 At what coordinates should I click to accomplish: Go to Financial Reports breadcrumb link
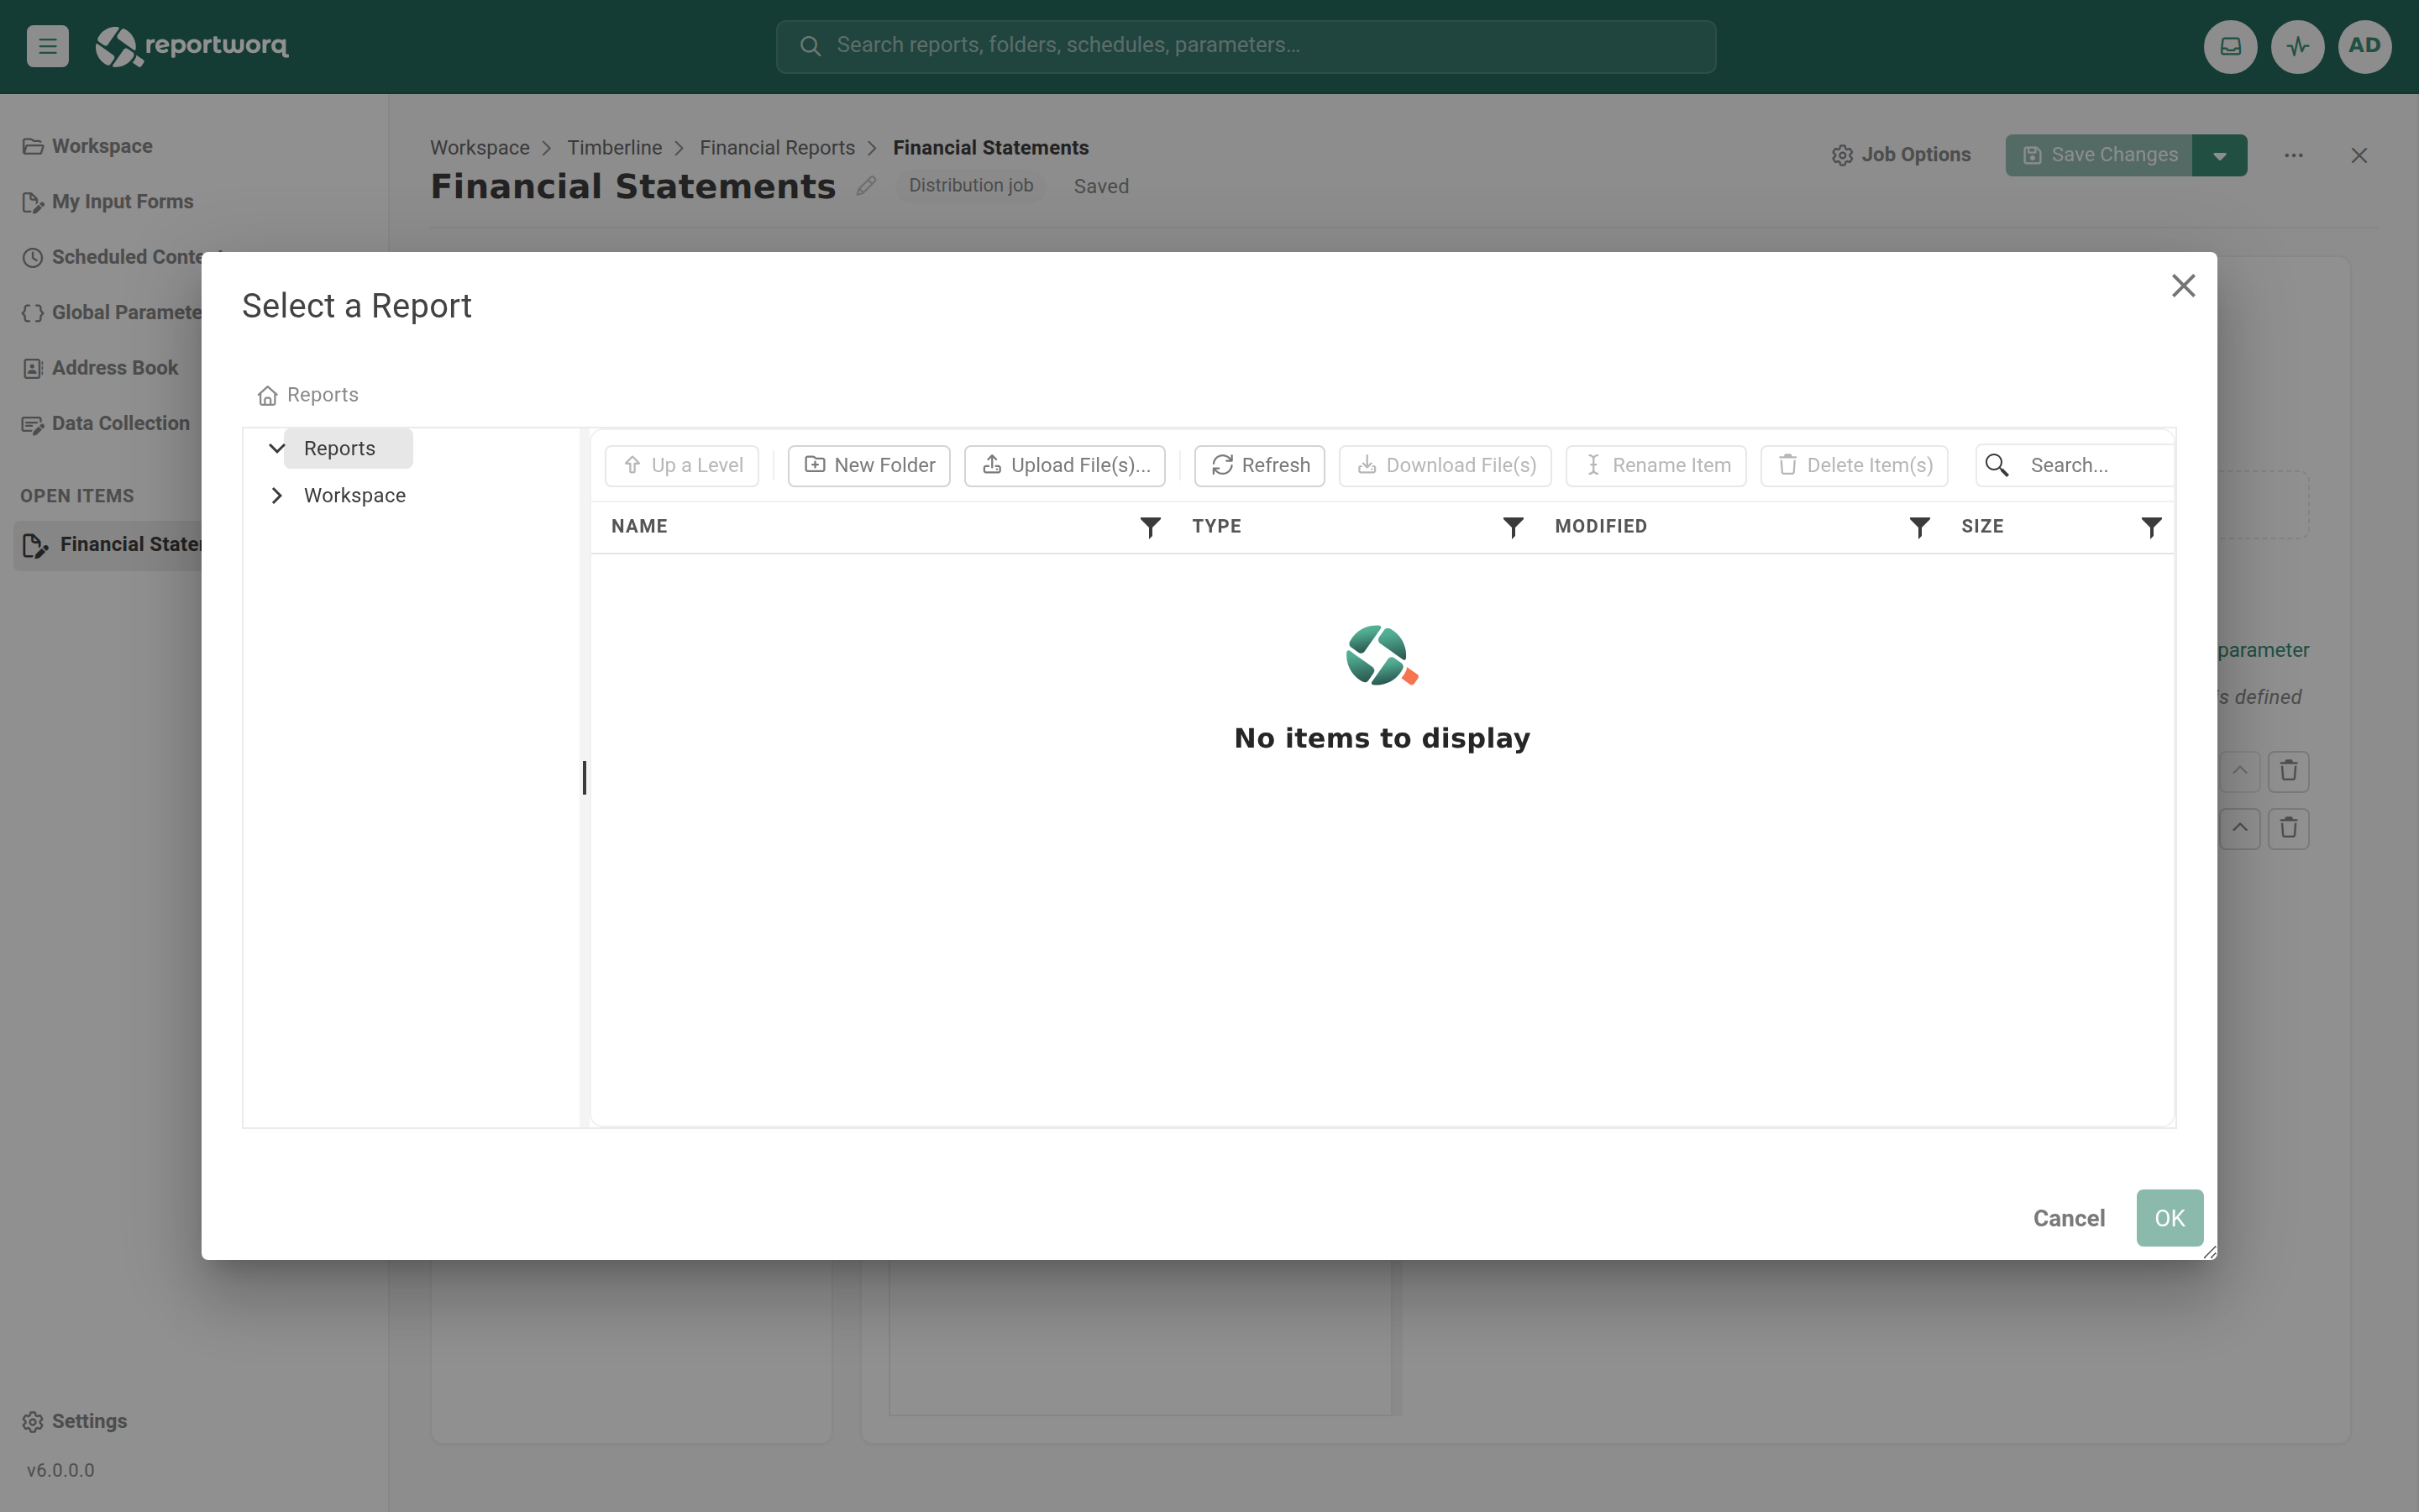point(777,148)
